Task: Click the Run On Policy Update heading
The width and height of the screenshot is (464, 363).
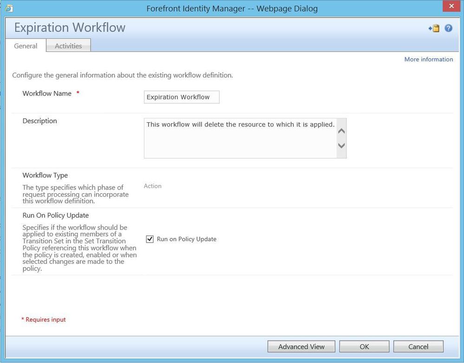Action: [x=56, y=215]
